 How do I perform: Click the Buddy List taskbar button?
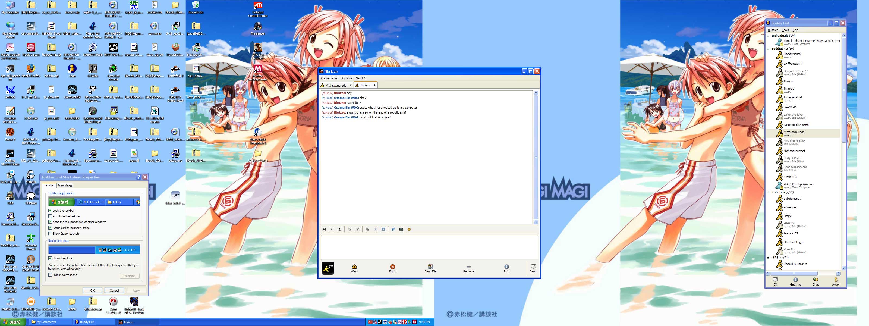[94, 322]
